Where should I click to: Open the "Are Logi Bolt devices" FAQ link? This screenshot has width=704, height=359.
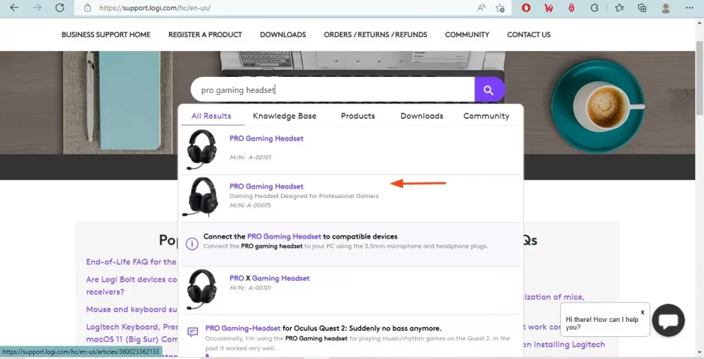[131, 285]
